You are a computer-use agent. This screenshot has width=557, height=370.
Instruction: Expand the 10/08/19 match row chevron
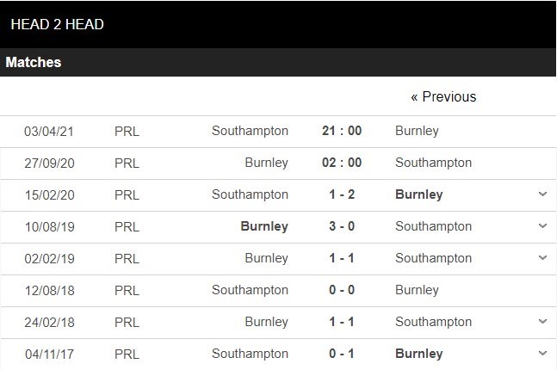coord(542,226)
